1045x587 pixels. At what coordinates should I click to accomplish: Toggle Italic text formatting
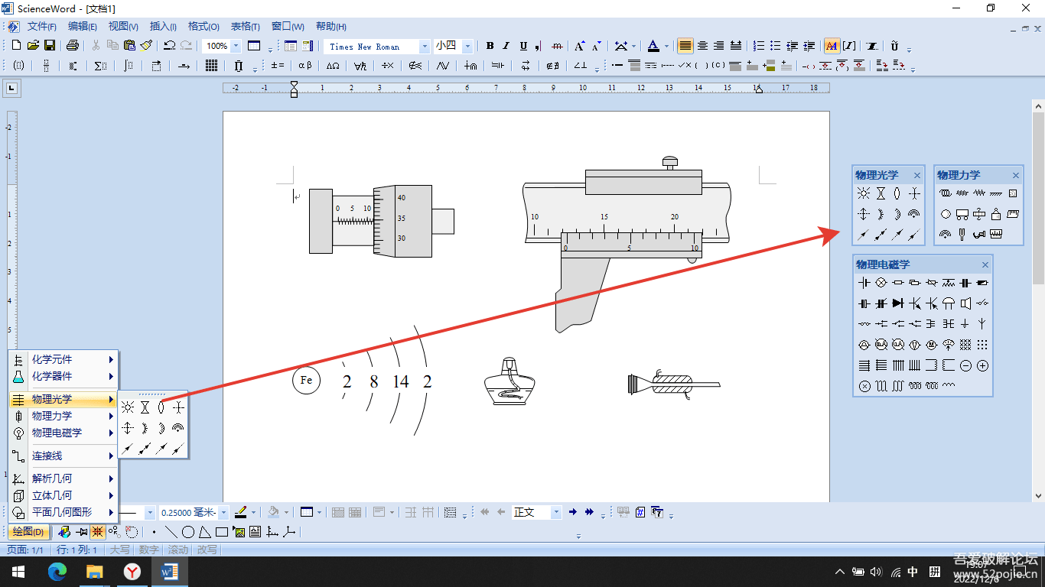506,46
